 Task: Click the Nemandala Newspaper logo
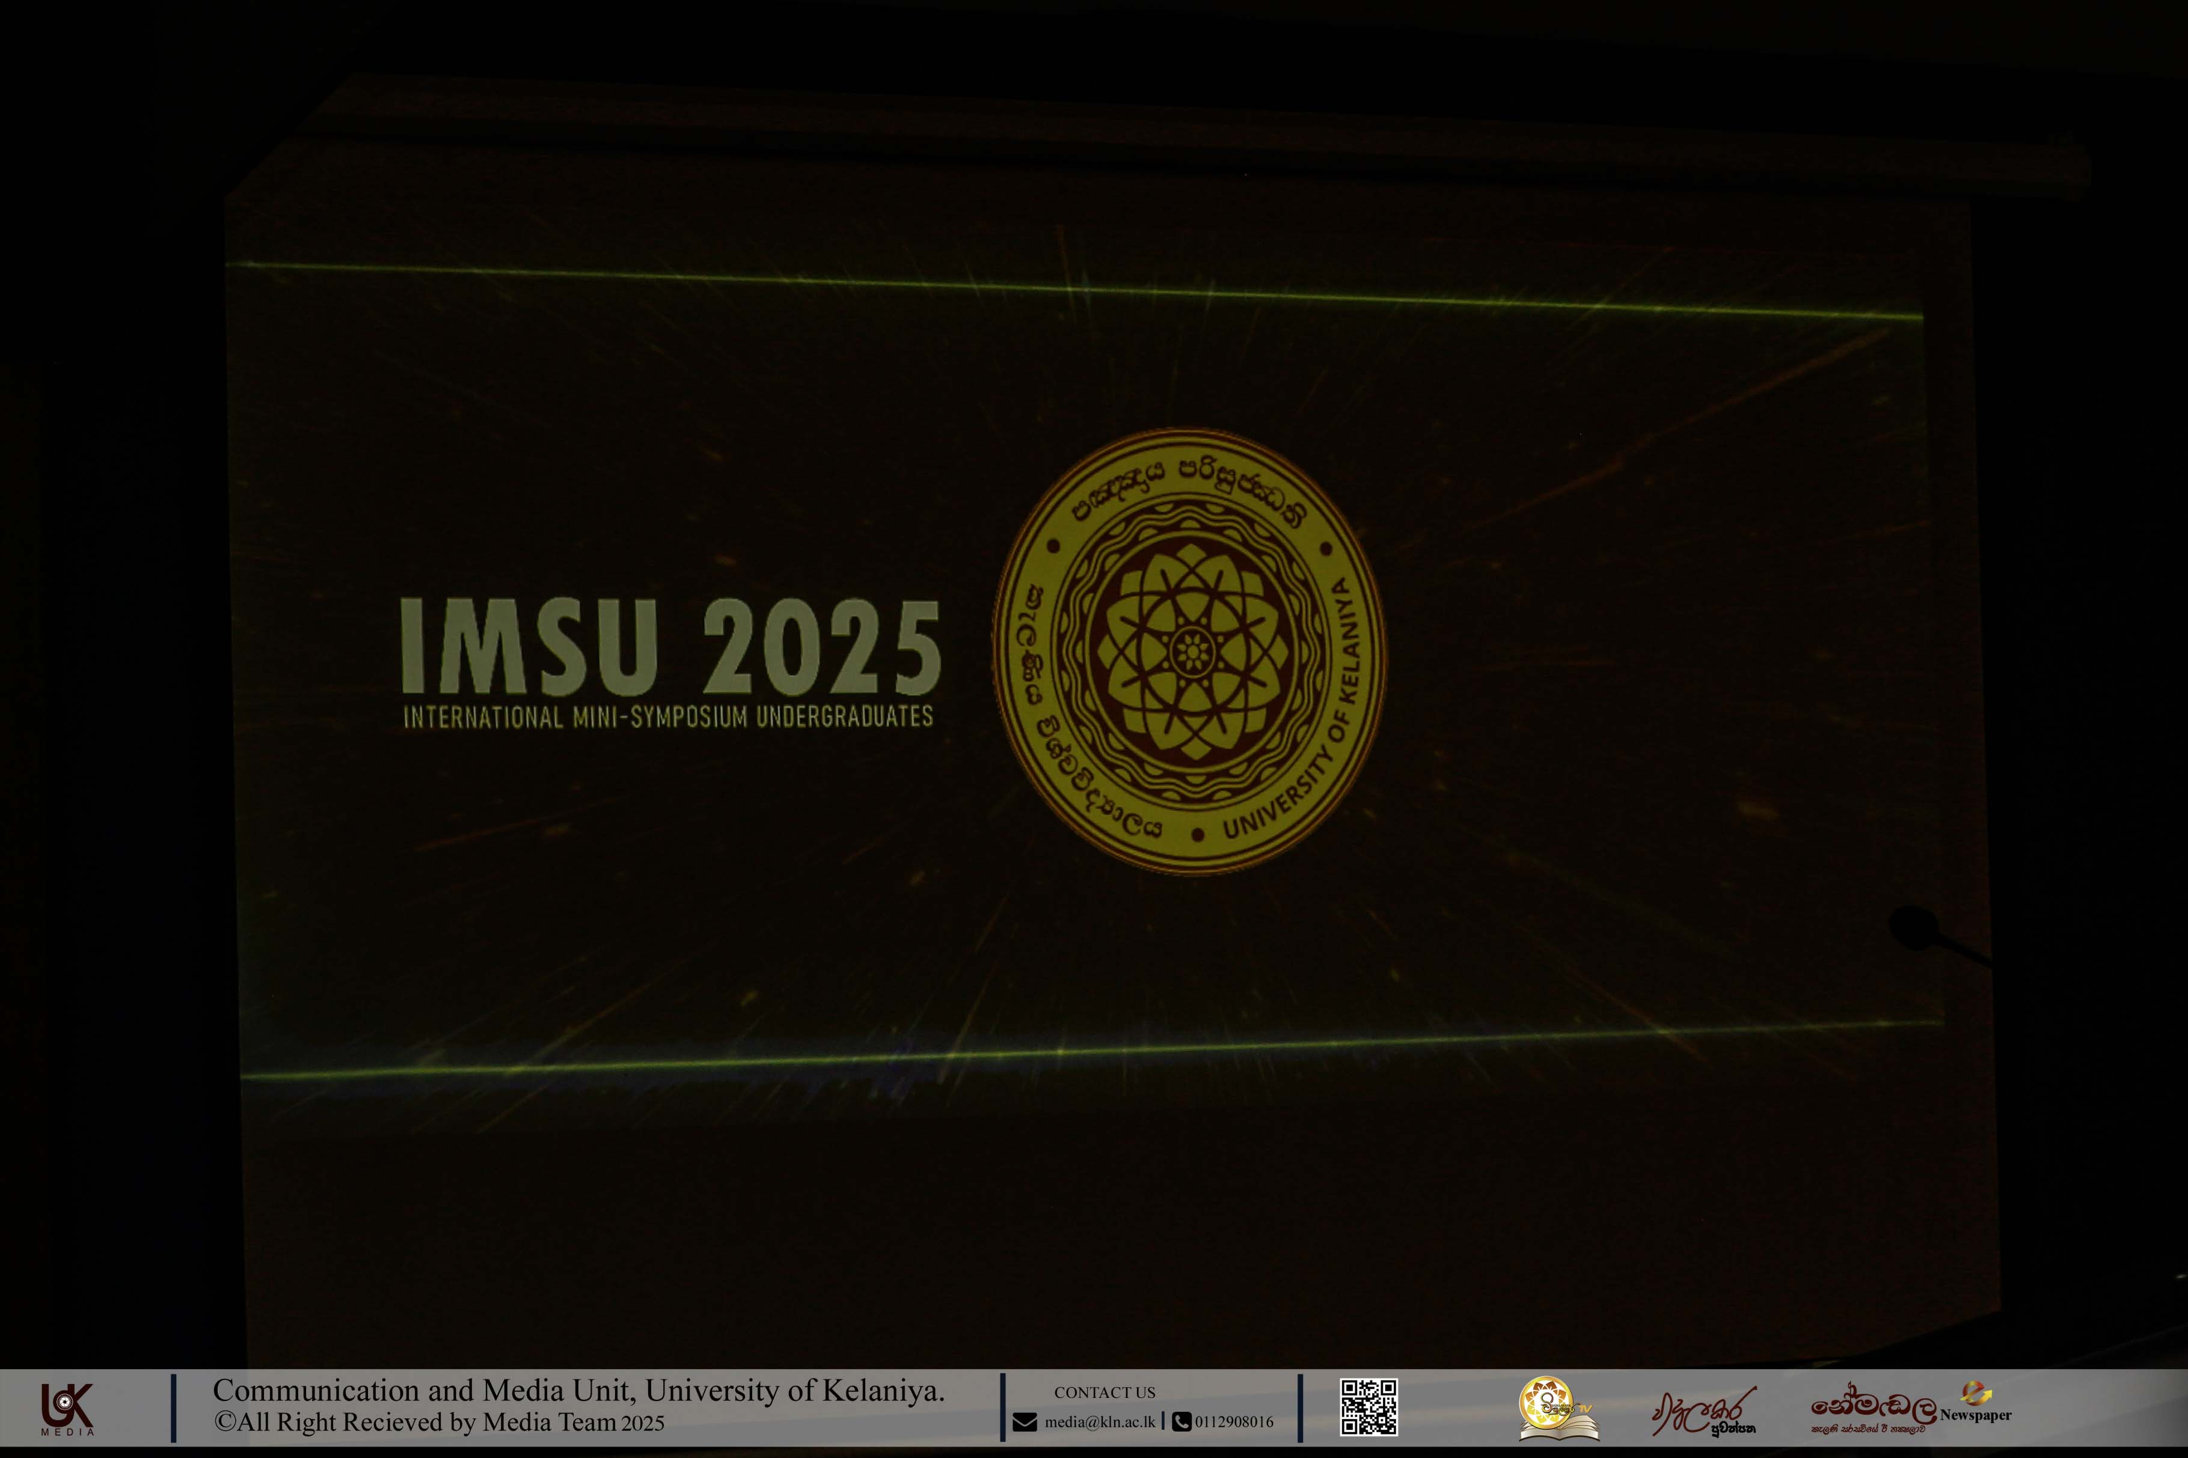tap(1910, 1409)
